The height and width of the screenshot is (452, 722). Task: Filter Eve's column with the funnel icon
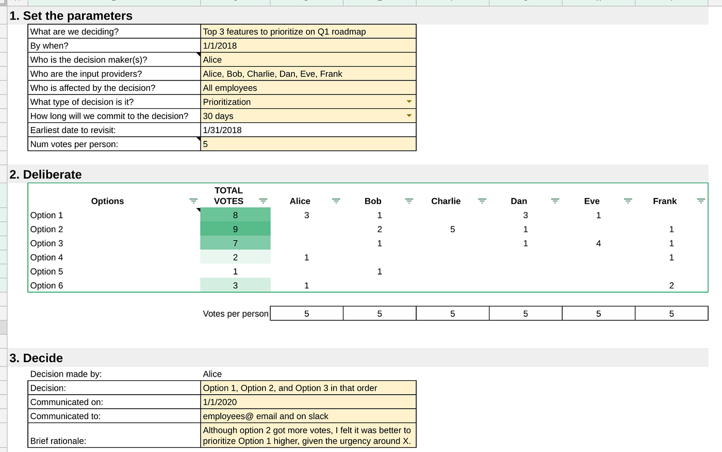pyautogui.click(x=628, y=201)
